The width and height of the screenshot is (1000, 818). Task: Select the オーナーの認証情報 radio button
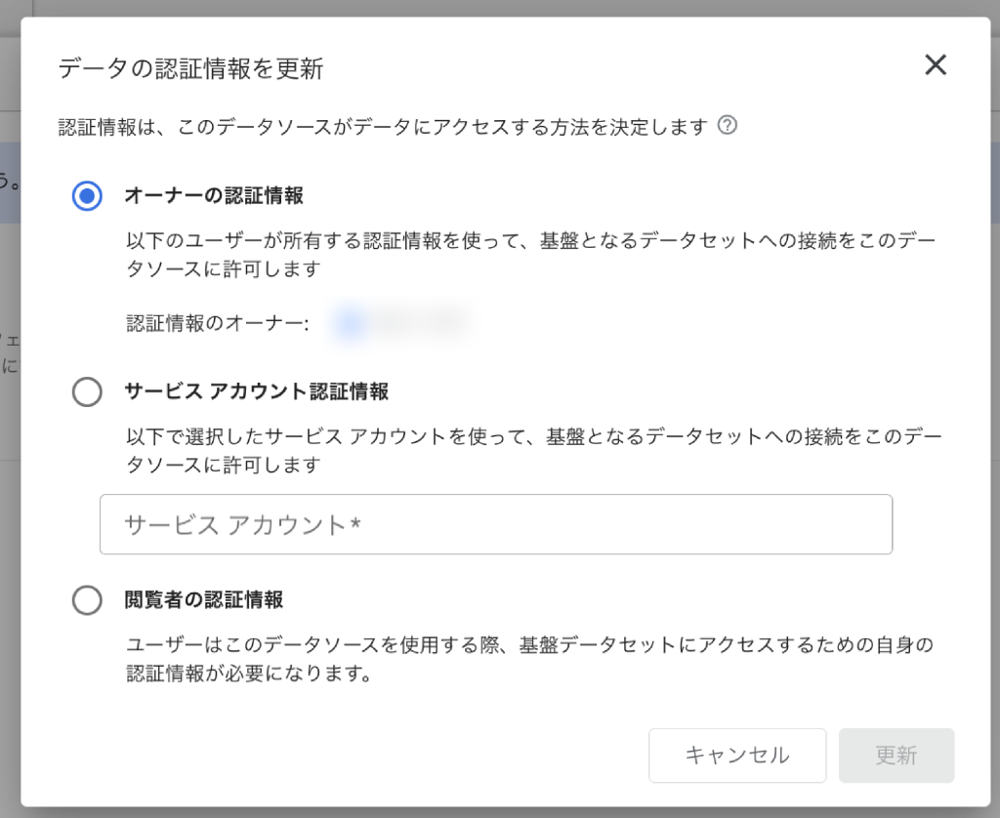tap(87, 195)
